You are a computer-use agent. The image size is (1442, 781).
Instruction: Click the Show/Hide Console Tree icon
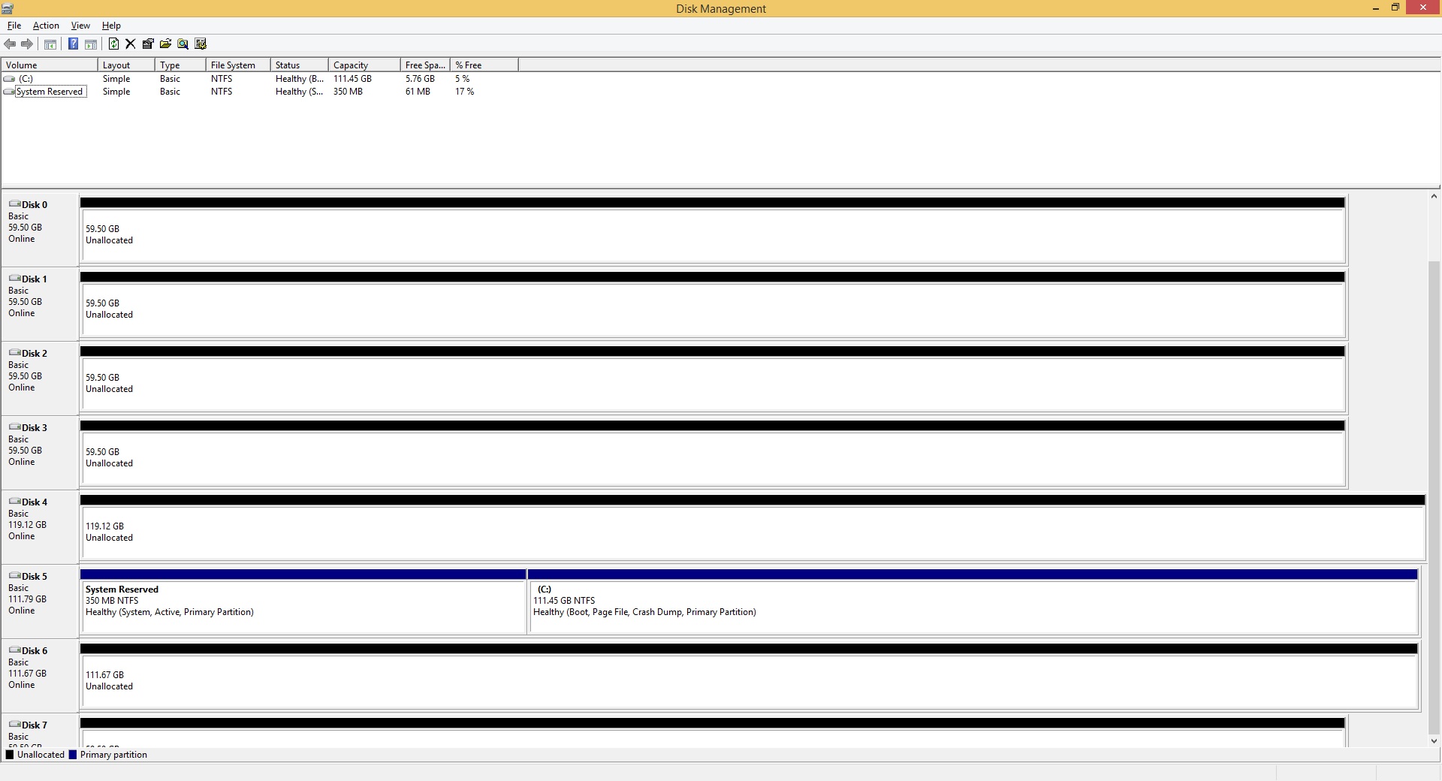click(x=50, y=44)
